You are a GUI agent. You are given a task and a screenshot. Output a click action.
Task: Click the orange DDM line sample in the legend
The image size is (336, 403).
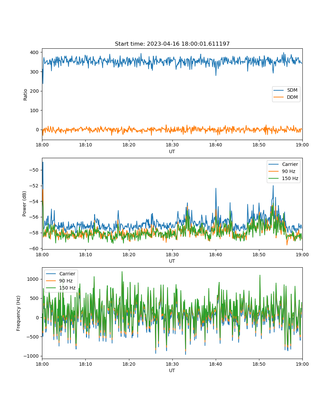(279, 97)
